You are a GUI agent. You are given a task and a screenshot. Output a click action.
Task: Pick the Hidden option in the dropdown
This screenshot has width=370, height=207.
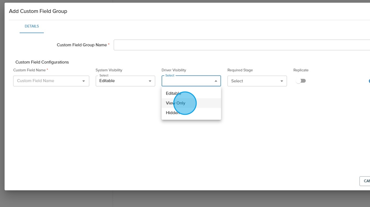[172, 113]
